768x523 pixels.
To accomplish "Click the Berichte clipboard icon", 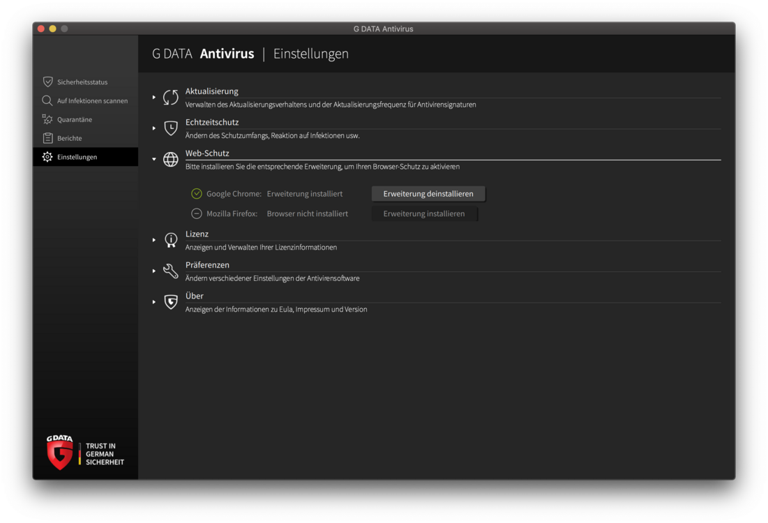I will tap(47, 138).
